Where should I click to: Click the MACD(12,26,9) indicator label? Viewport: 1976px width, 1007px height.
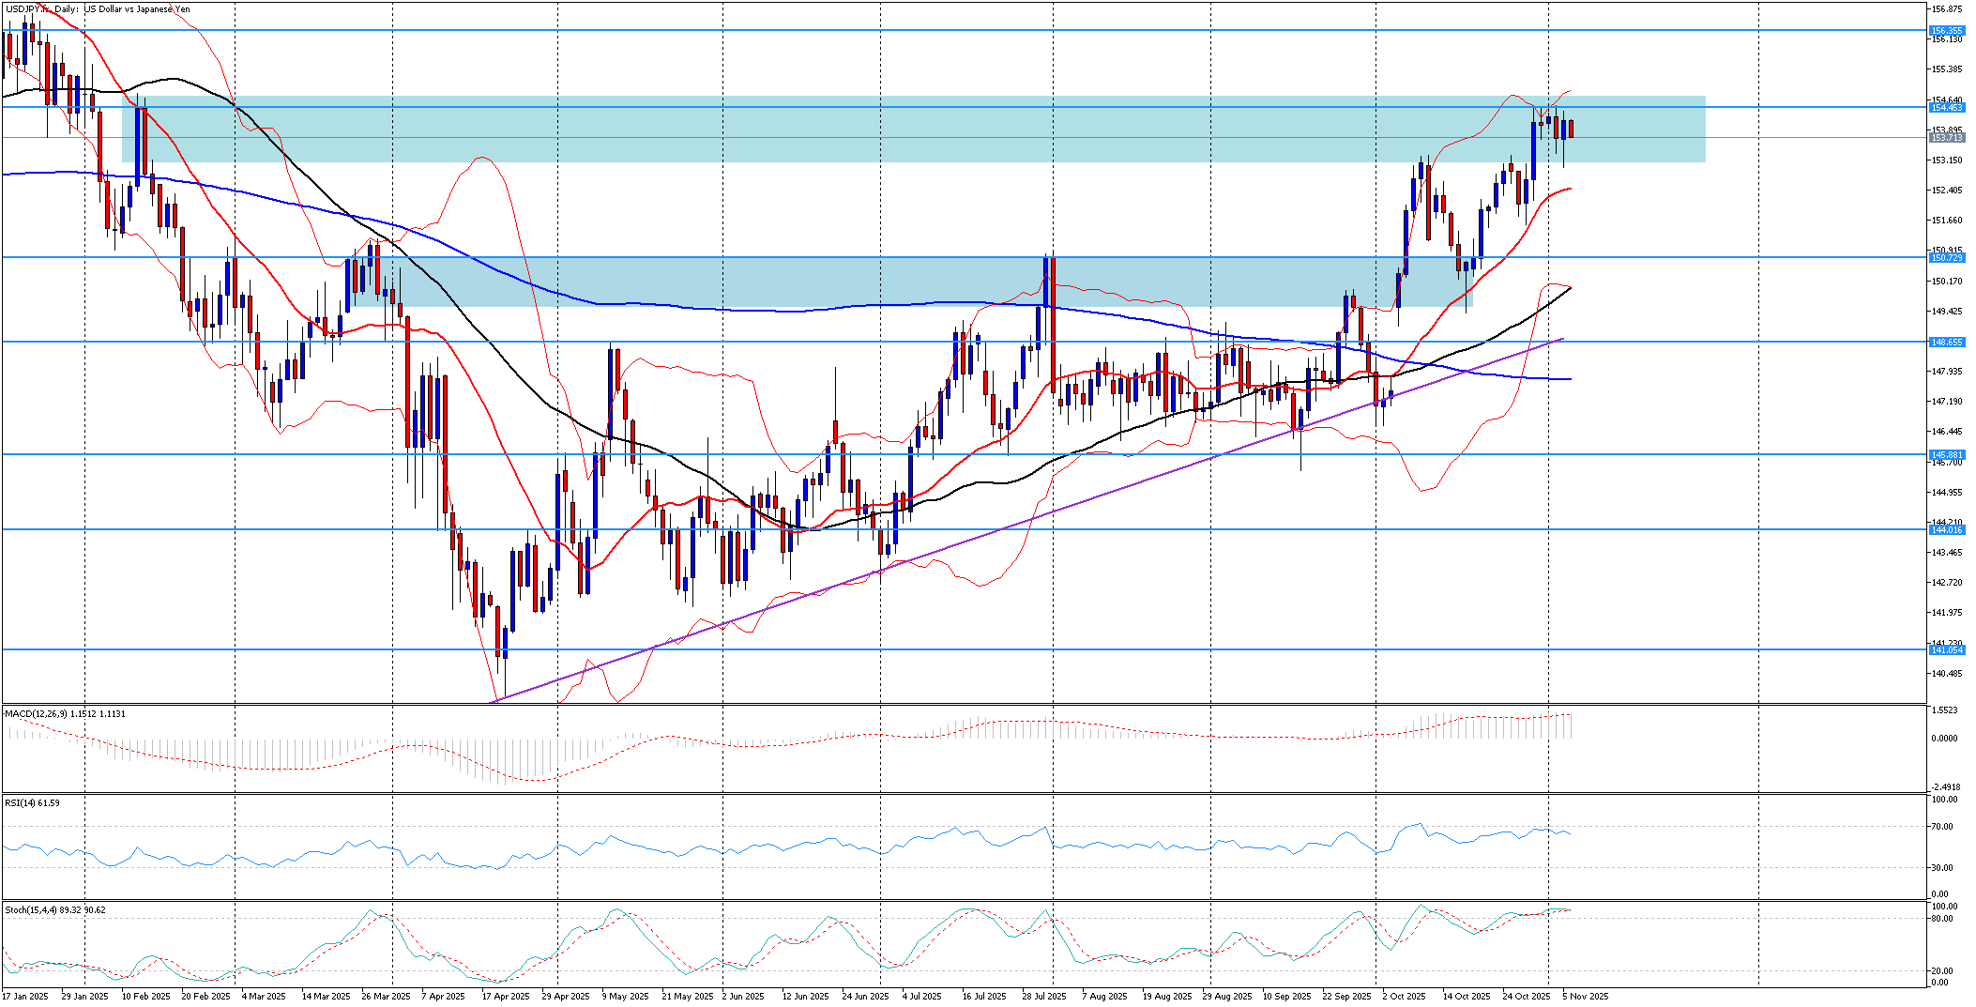pyautogui.click(x=65, y=714)
